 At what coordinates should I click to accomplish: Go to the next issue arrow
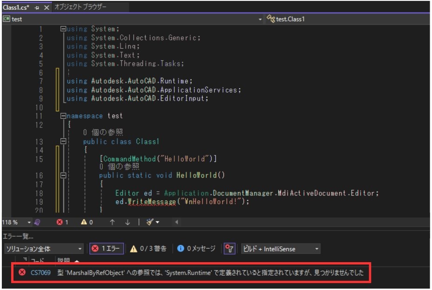coord(127,222)
